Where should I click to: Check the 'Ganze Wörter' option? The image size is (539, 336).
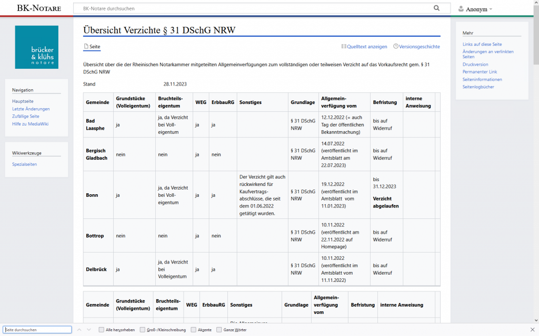[x=218, y=330]
